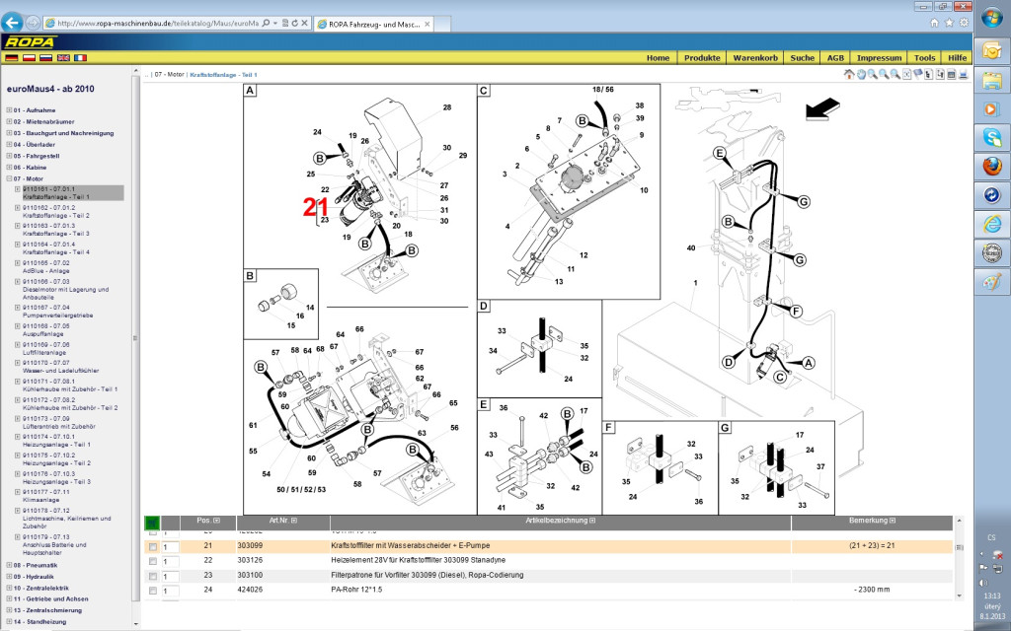Image resolution: width=1011 pixels, height=631 pixels.
Task: Expand the 05 - Fahrgestell node
Action: point(9,156)
